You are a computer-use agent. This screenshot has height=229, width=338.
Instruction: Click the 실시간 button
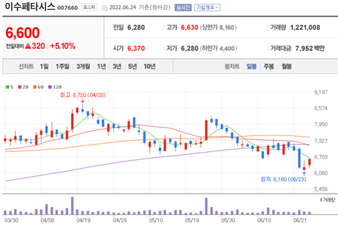[x=183, y=8]
